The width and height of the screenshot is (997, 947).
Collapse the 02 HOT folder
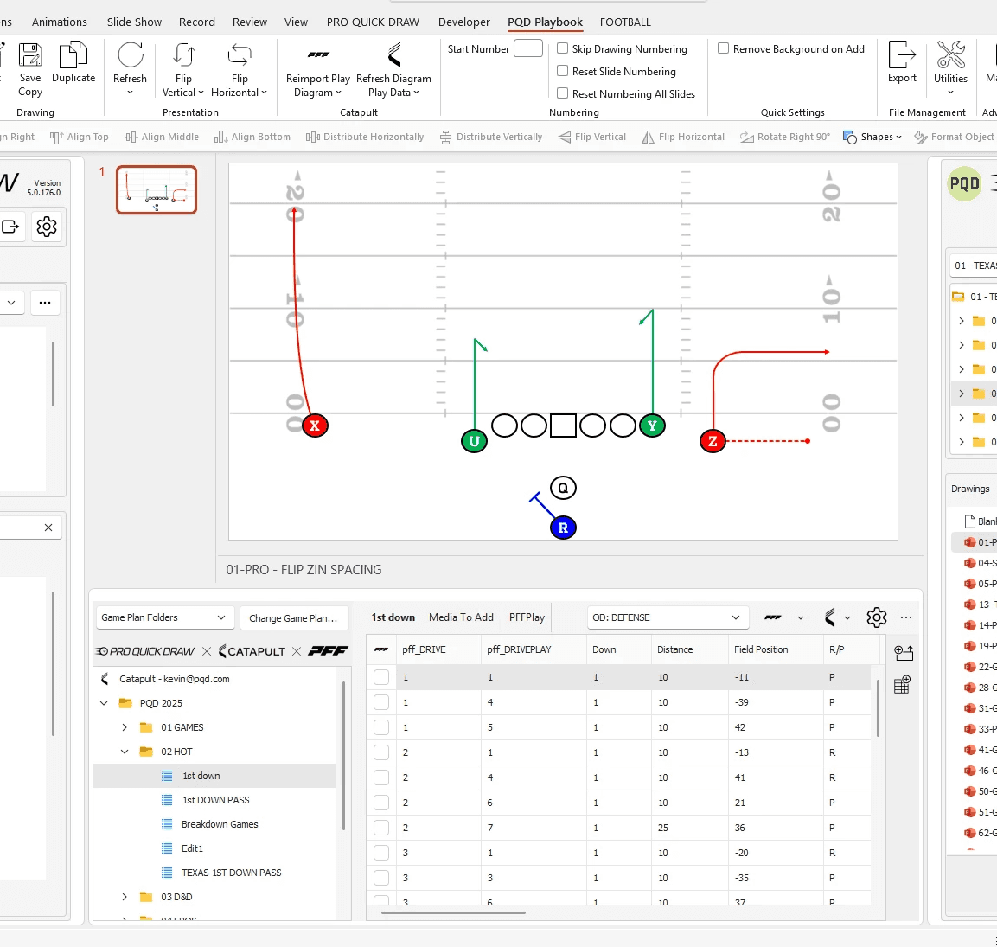pos(125,752)
